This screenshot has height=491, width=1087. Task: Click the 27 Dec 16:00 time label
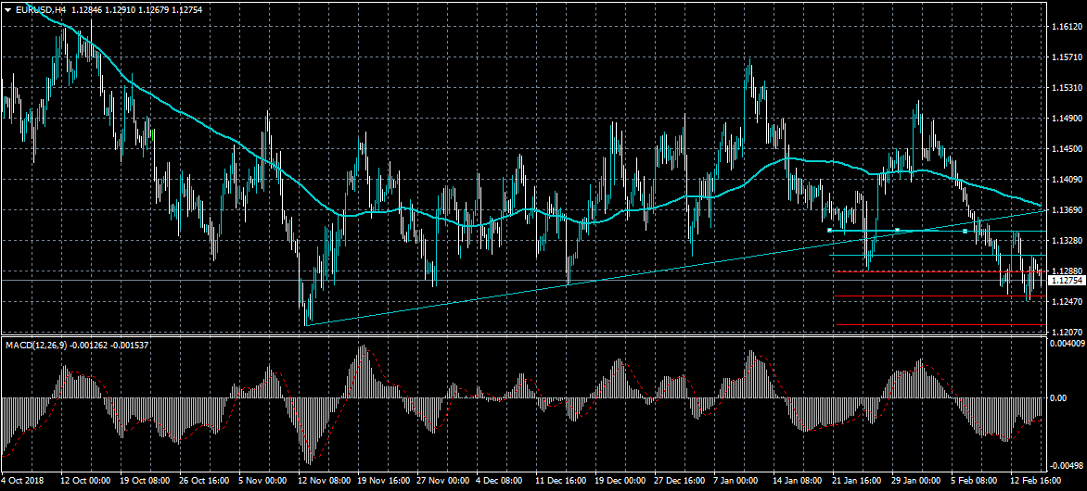click(x=679, y=480)
